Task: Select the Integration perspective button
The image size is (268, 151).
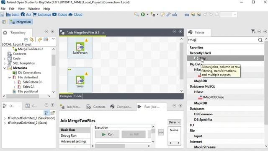Action: 21,22
